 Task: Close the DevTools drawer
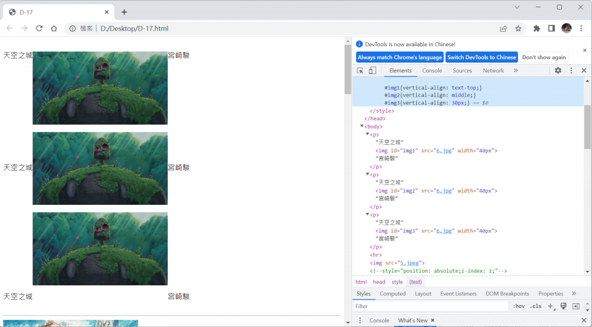(584, 321)
